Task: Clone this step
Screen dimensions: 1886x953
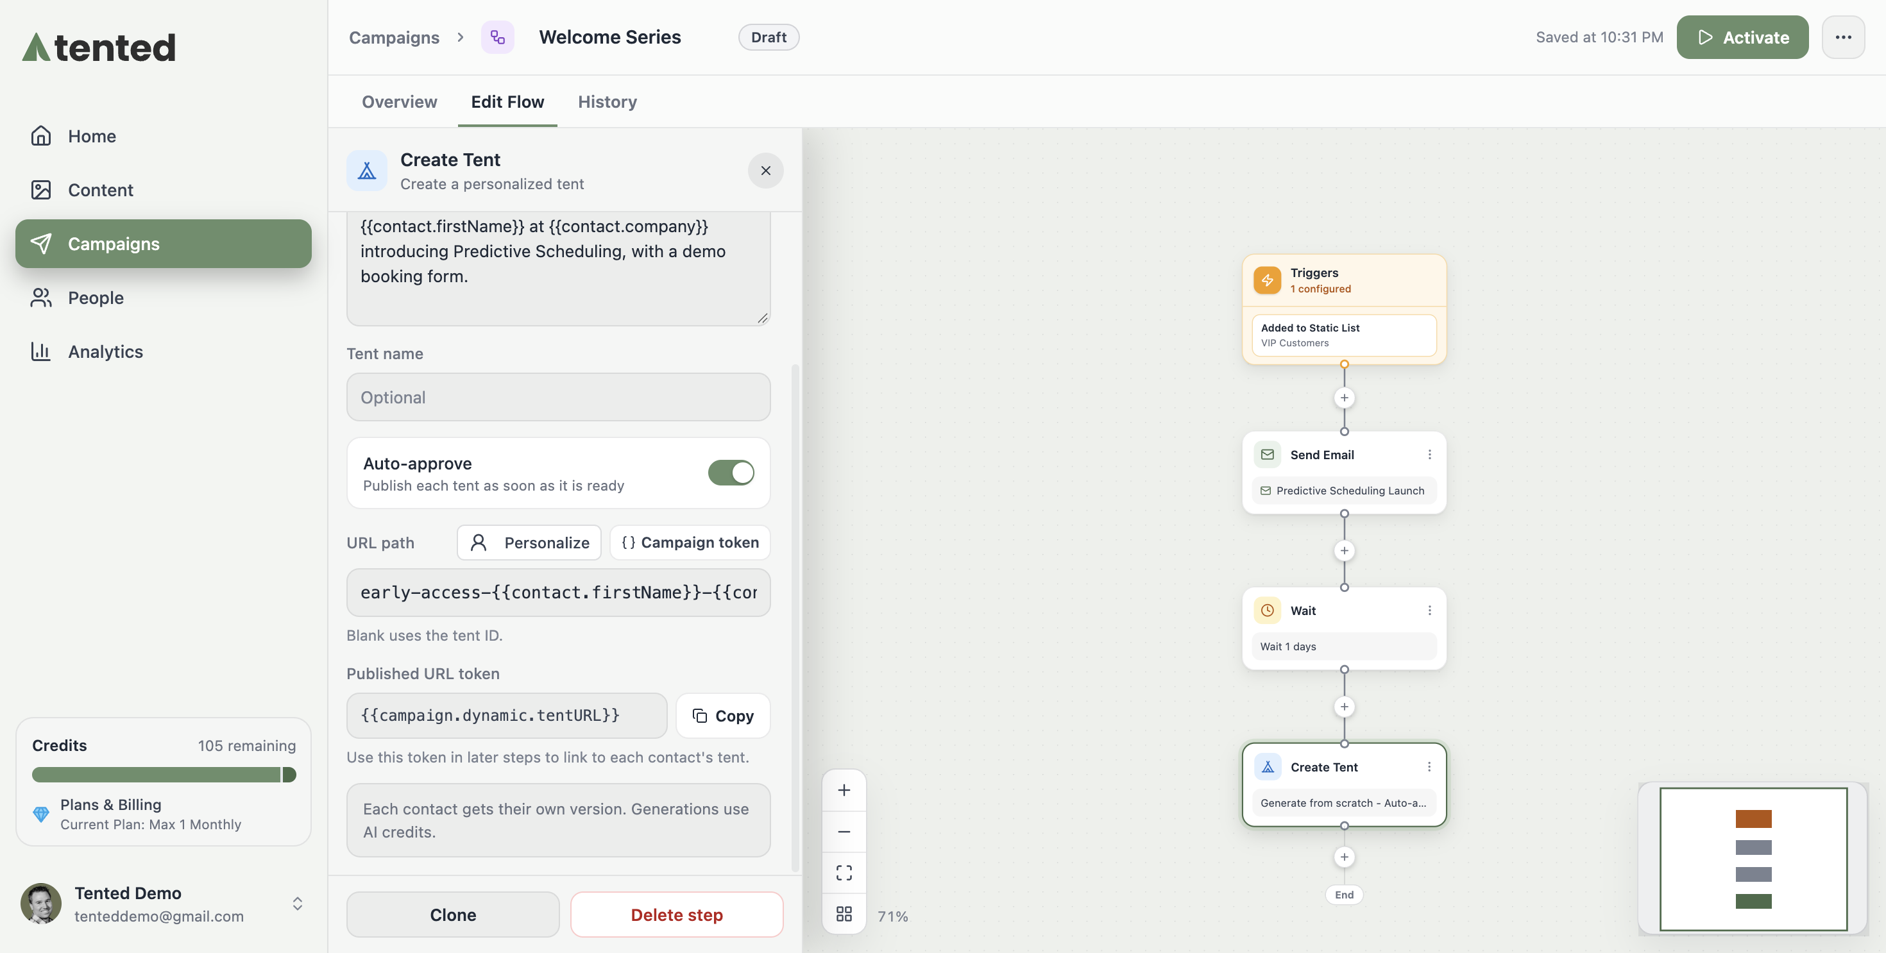Action: click(452, 915)
